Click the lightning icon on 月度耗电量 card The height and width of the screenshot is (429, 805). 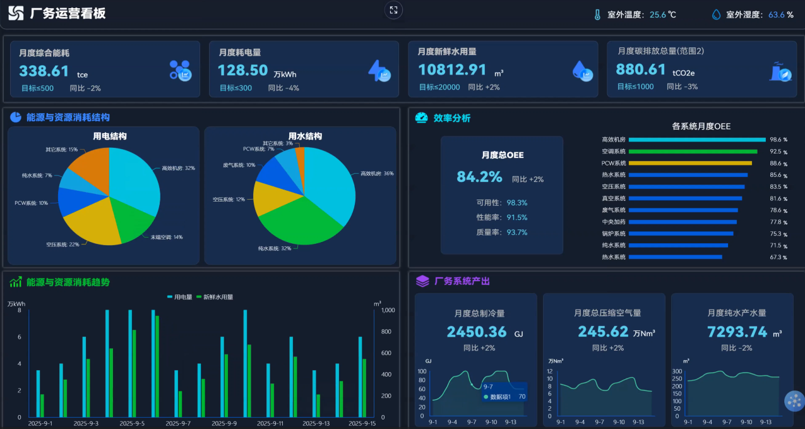click(x=379, y=71)
